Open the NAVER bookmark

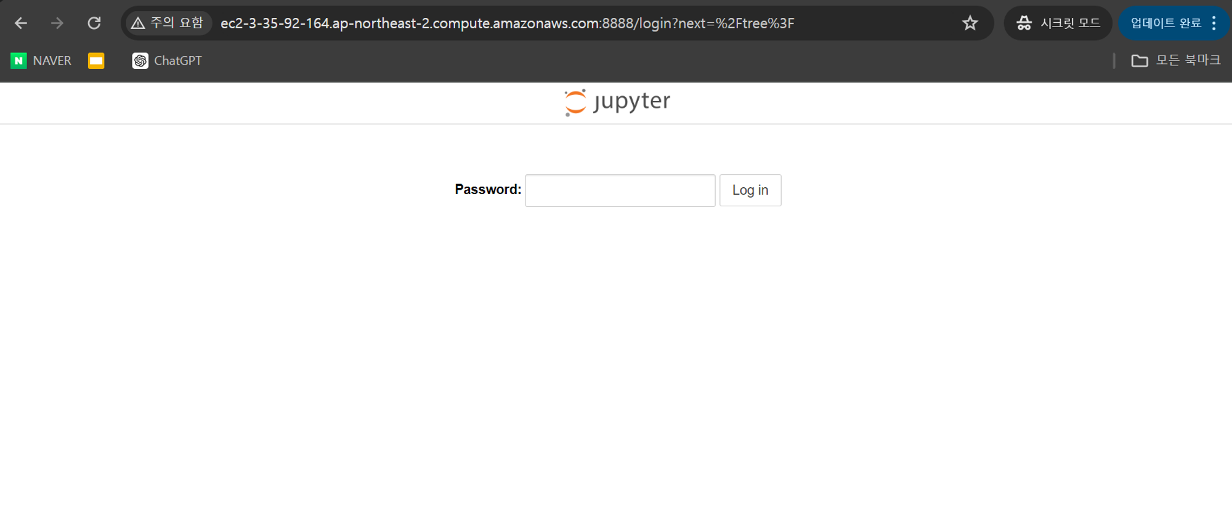[41, 60]
